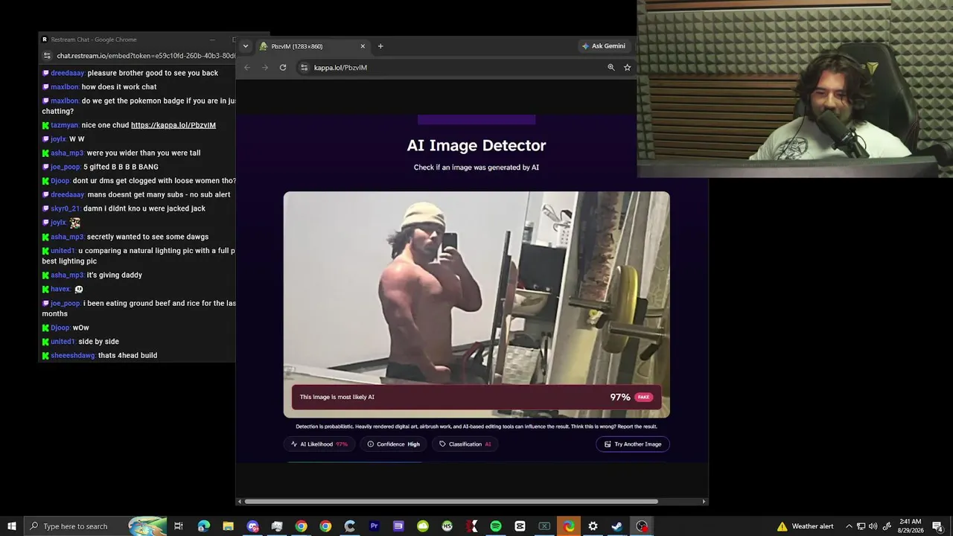View site information for kappa.lol
Image resolution: width=953 pixels, height=536 pixels.
pyautogui.click(x=304, y=68)
